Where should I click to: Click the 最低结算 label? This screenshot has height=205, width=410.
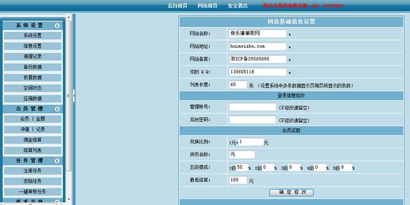[200, 180]
